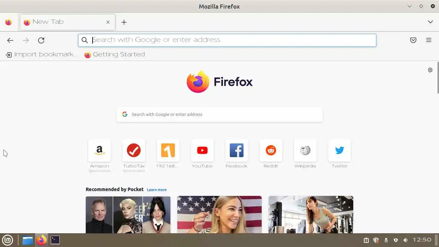
Task: Open the volume control in tray
Action: coord(405,240)
